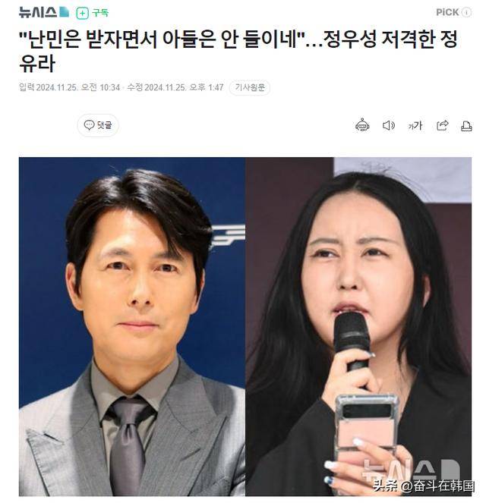This screenshot has width=486, height=503.
Task: Print the article using printer icon
Action: [466, 126]
